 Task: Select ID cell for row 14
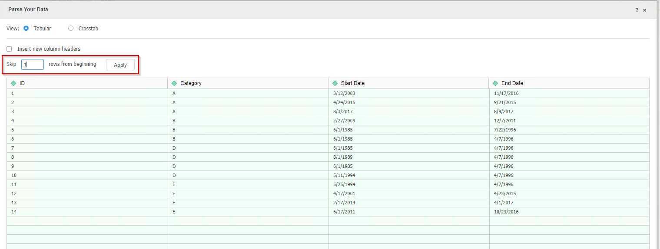[x=14, y=212]
